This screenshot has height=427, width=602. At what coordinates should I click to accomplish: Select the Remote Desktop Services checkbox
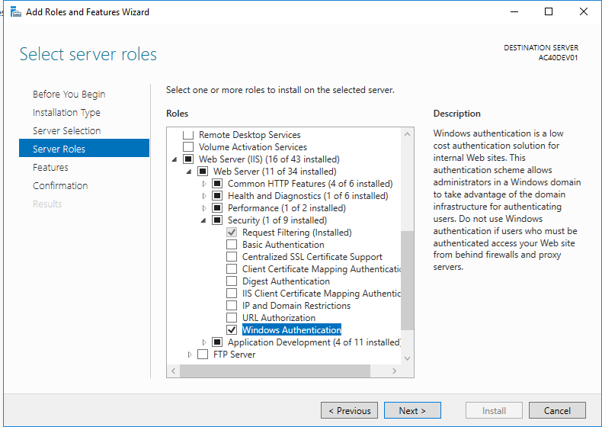[x=188, y=135]
